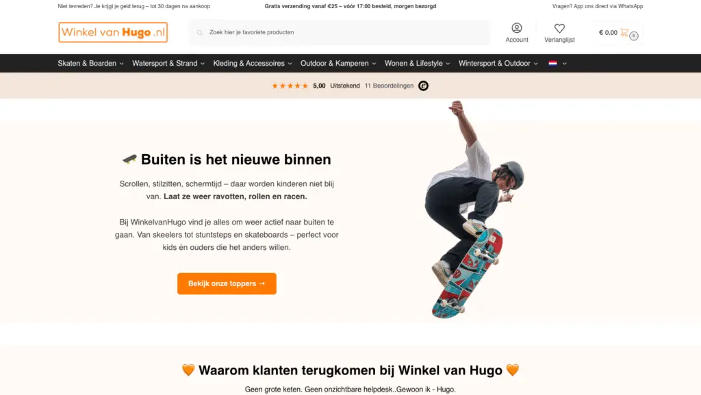Image resolution: width=701 pixels, height=395 pixels.
Task: Click the search magnifier icon
Action: 200,32
